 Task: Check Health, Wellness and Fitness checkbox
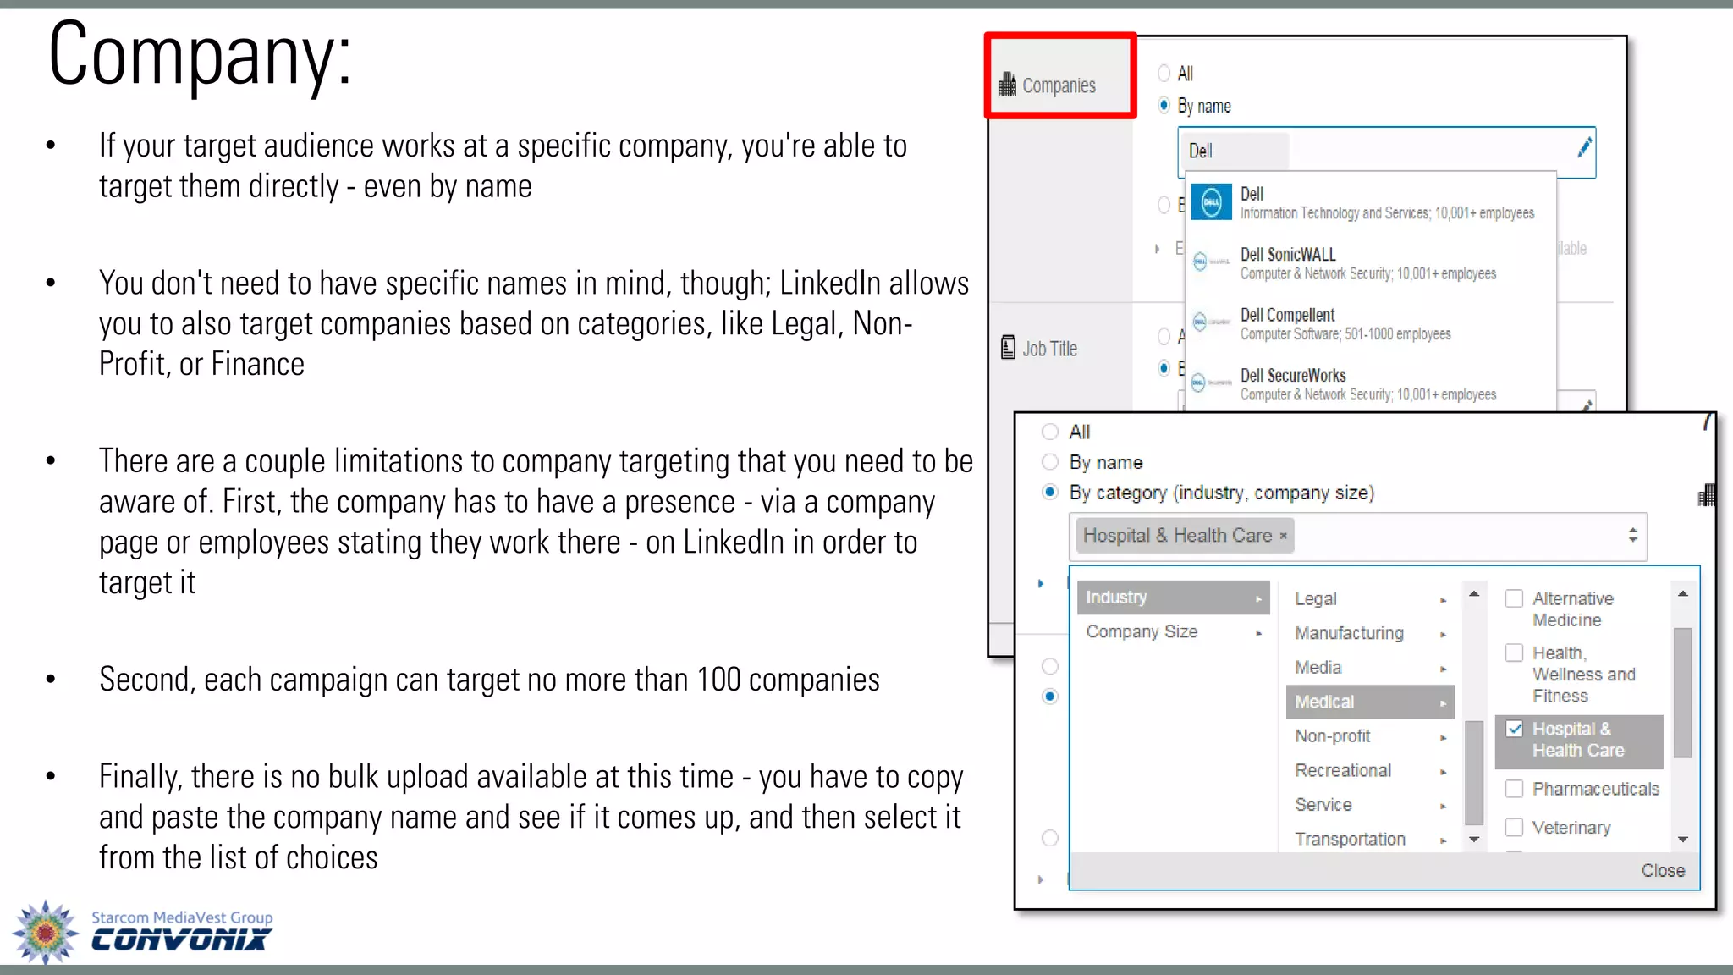[x=1514, y=653]
